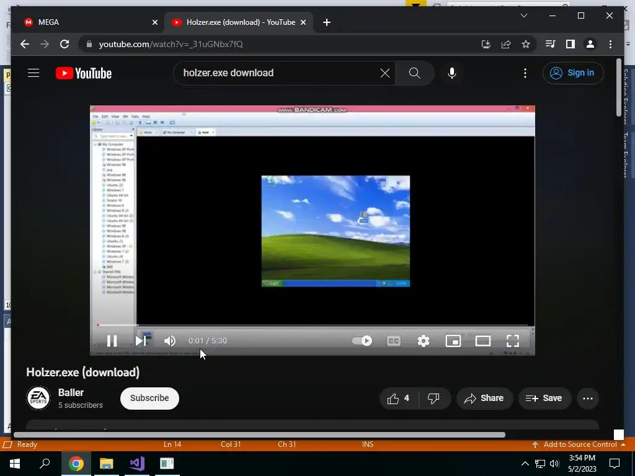Viewport: 635px width, 476px height.
Task: Install app via address bar icon
Action: click(486, 44)
